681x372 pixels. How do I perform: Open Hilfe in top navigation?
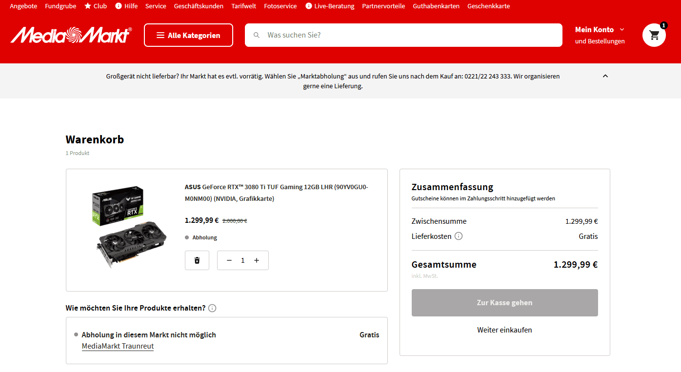pos(126,6)
